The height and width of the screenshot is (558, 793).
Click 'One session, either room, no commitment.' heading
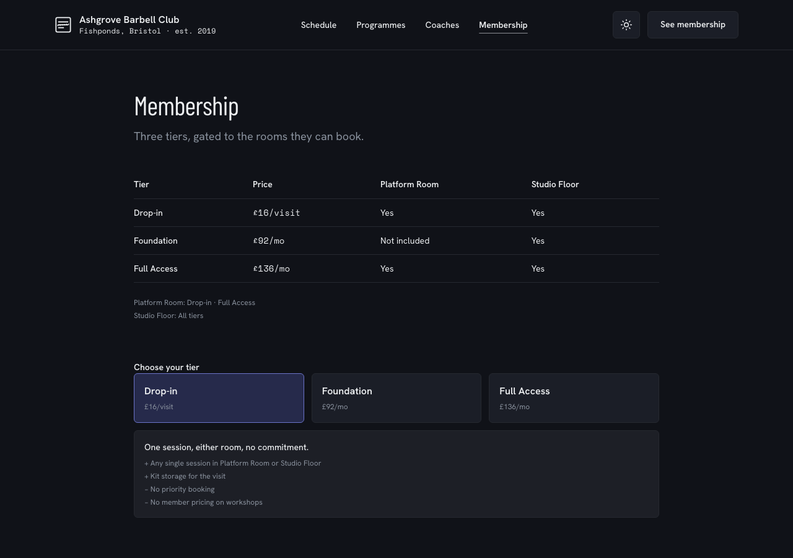(226, 447)
